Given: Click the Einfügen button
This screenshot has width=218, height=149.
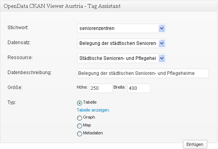Looking at the screenshot, I should click(x=195, y=144).
